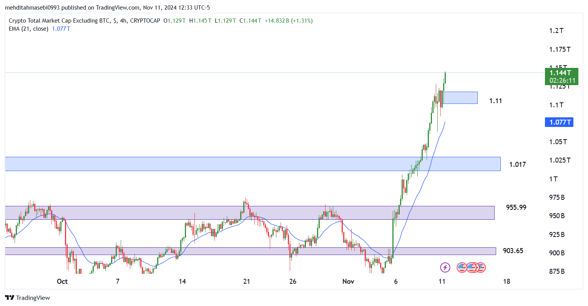This screenshot has height=306, width=588.
Task: Open the purple lightning bolt event icon
Action: click(x=445, y=267)
